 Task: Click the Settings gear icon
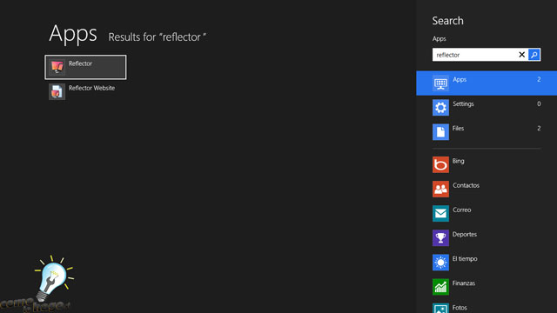440,108
